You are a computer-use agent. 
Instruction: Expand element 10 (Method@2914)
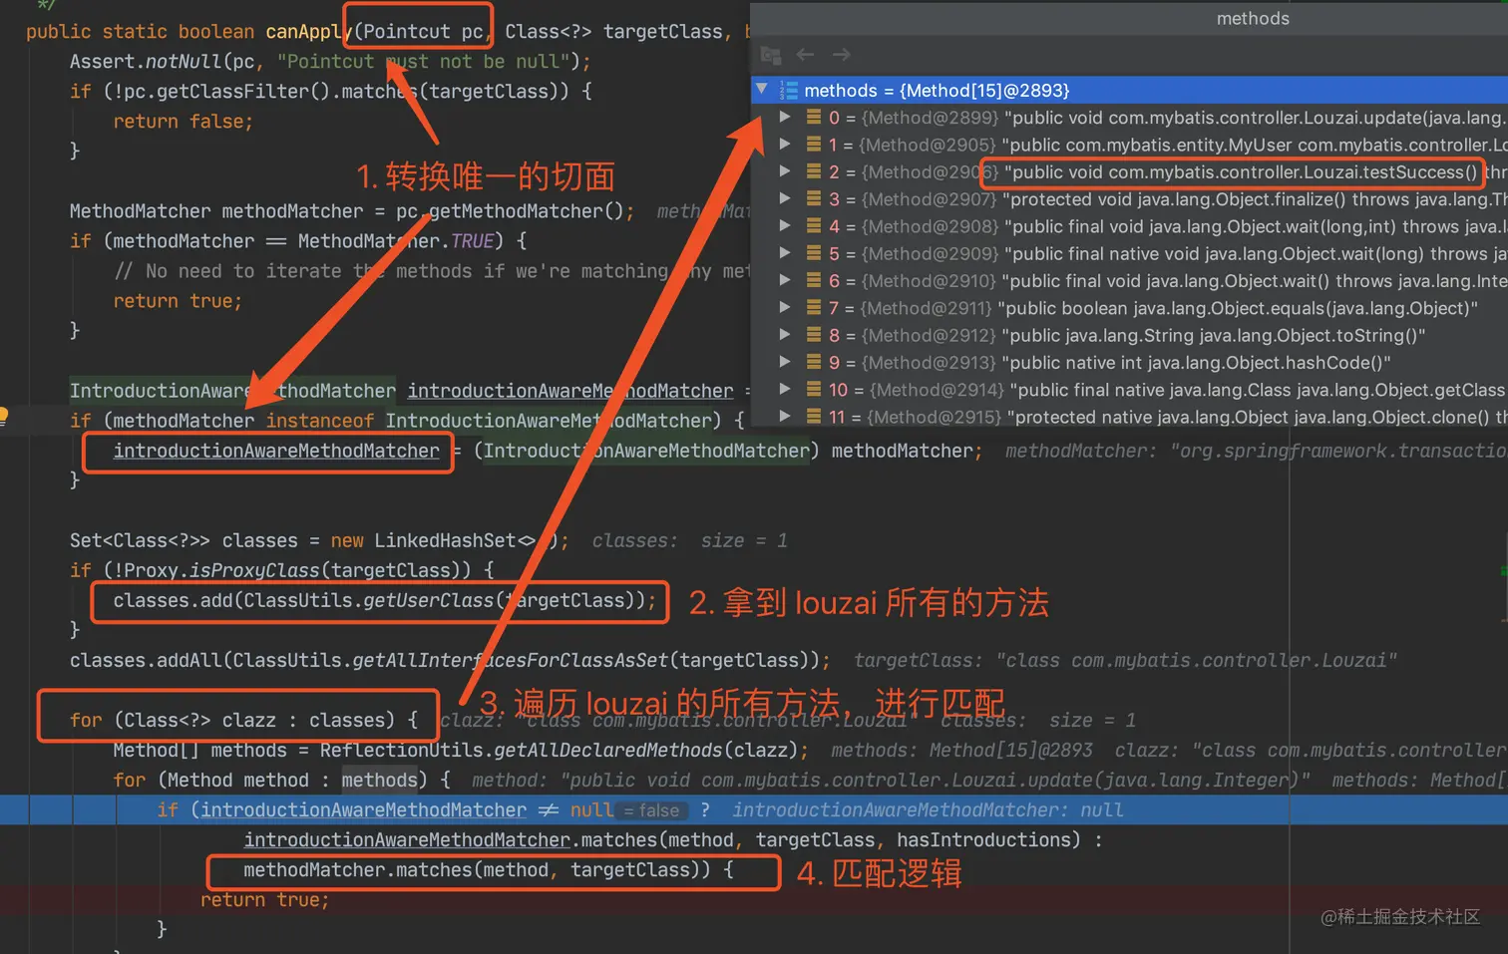click(x=786, y=389)
